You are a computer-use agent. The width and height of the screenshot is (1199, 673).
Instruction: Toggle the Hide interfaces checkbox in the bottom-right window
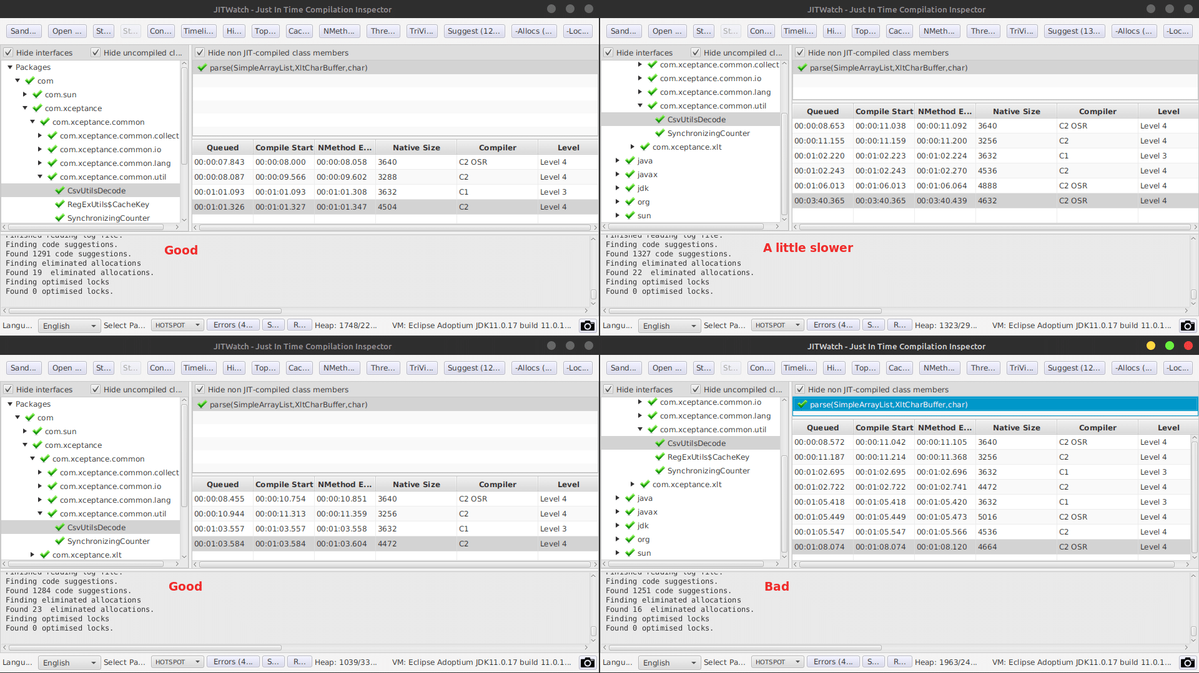pos(608,390)
